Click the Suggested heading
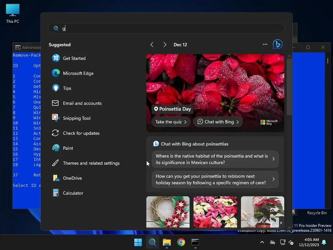 pos(60,45)
